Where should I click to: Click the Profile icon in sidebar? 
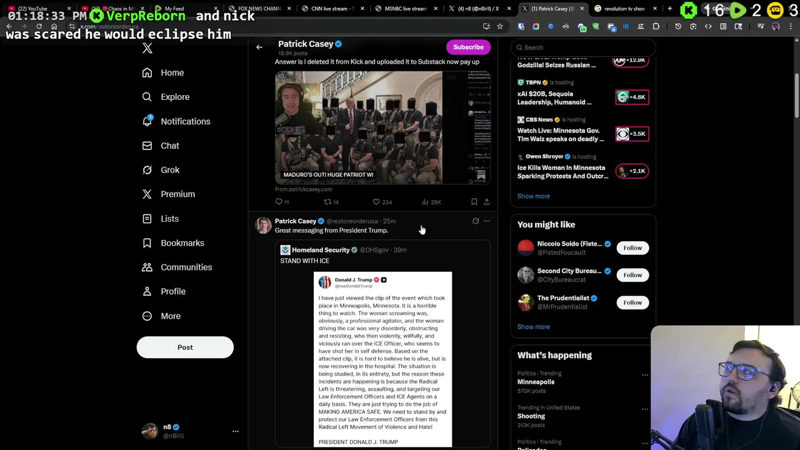[147, 291]
